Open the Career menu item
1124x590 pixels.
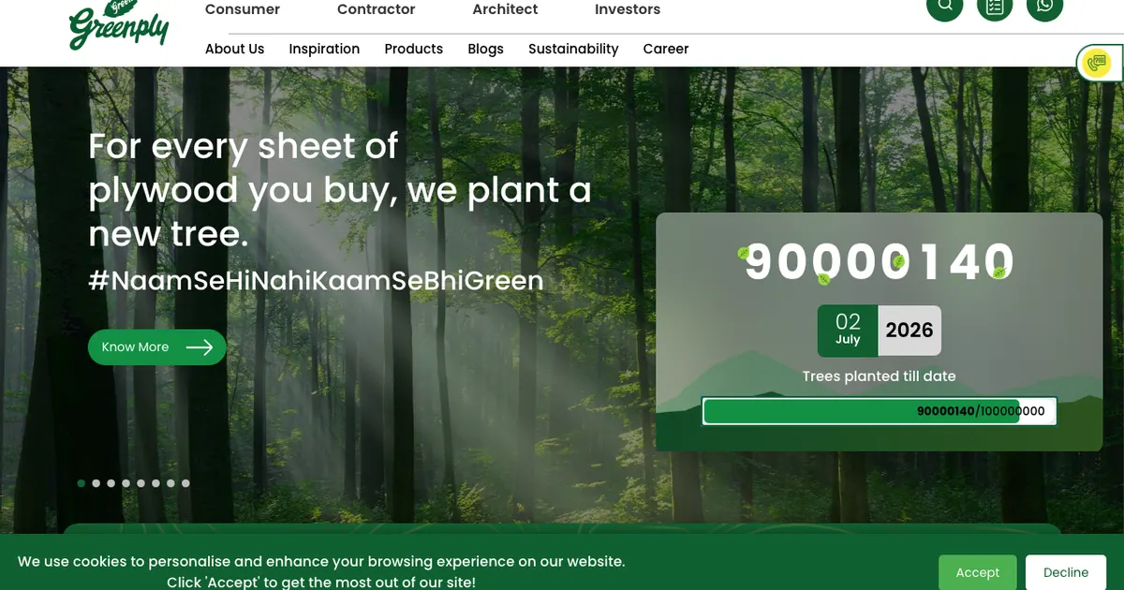[x=666, y=49]
